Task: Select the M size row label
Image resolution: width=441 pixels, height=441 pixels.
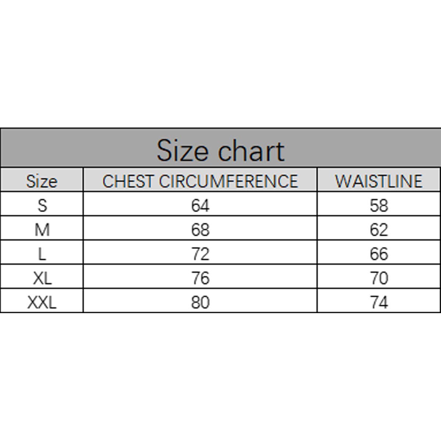Action: tap(42, 230)
